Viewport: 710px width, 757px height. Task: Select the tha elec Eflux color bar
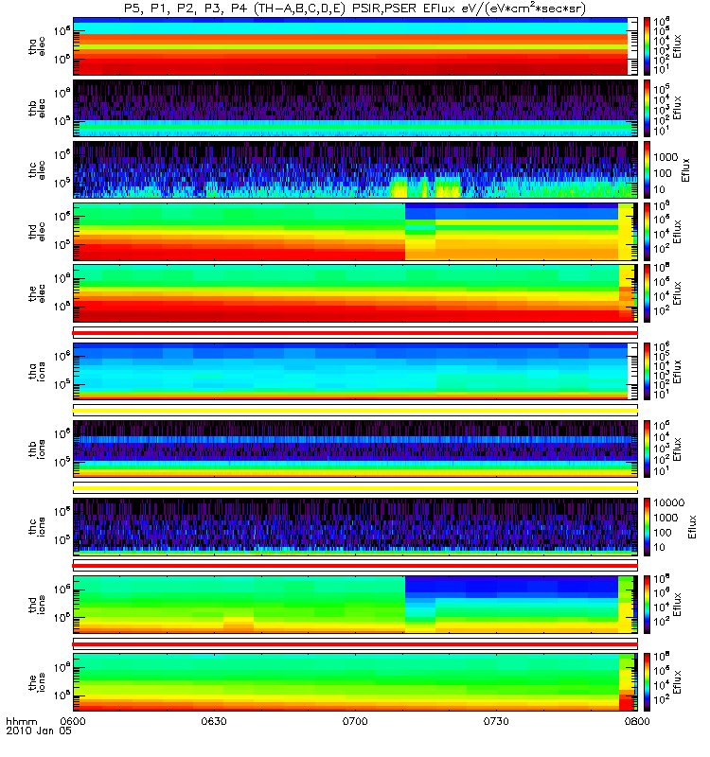tap(647, 45)
